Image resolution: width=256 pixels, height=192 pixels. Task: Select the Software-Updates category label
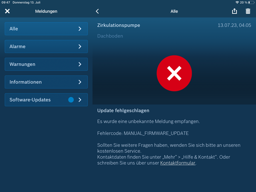[30, 100]
